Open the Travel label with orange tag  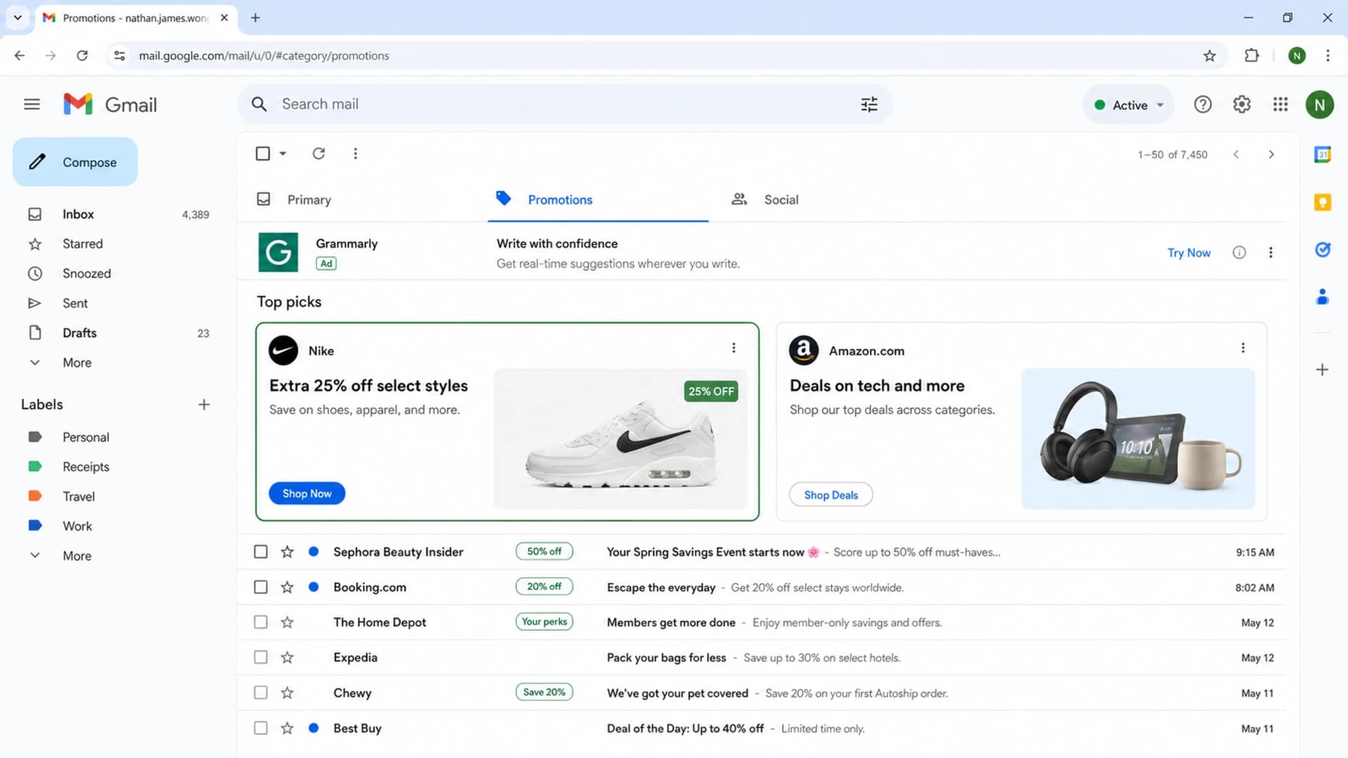[x=79, y=496]
